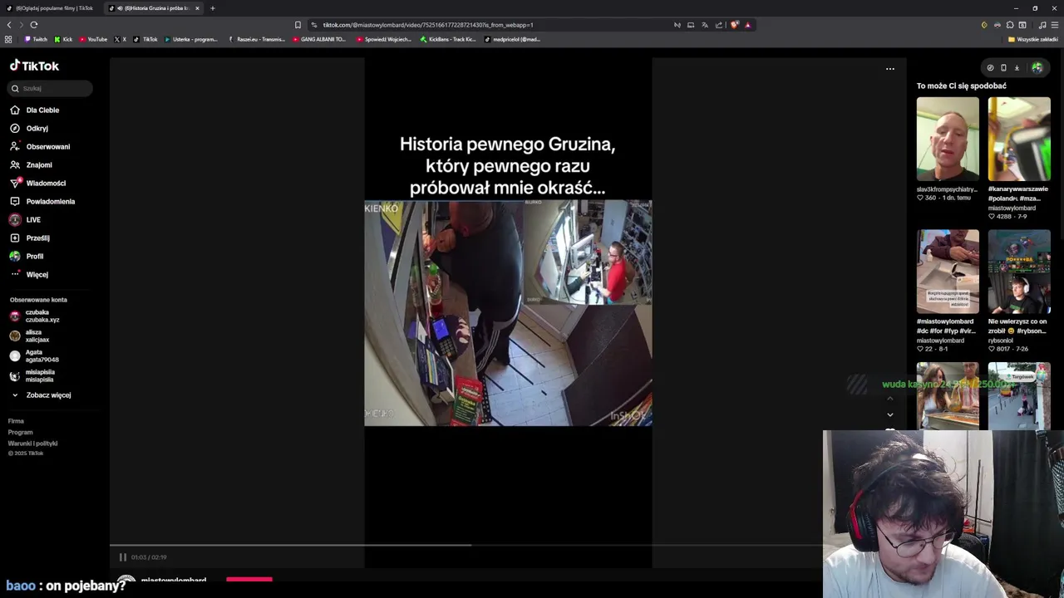Click download desktop app icon
Viewport: 1064px width, 598px height.
1017,68
